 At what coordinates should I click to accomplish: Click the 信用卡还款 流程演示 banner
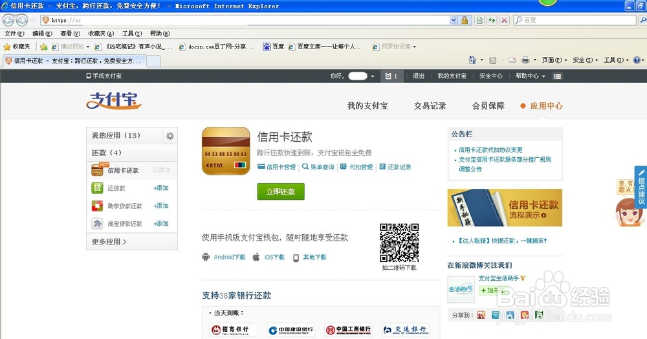pos(505,208)
